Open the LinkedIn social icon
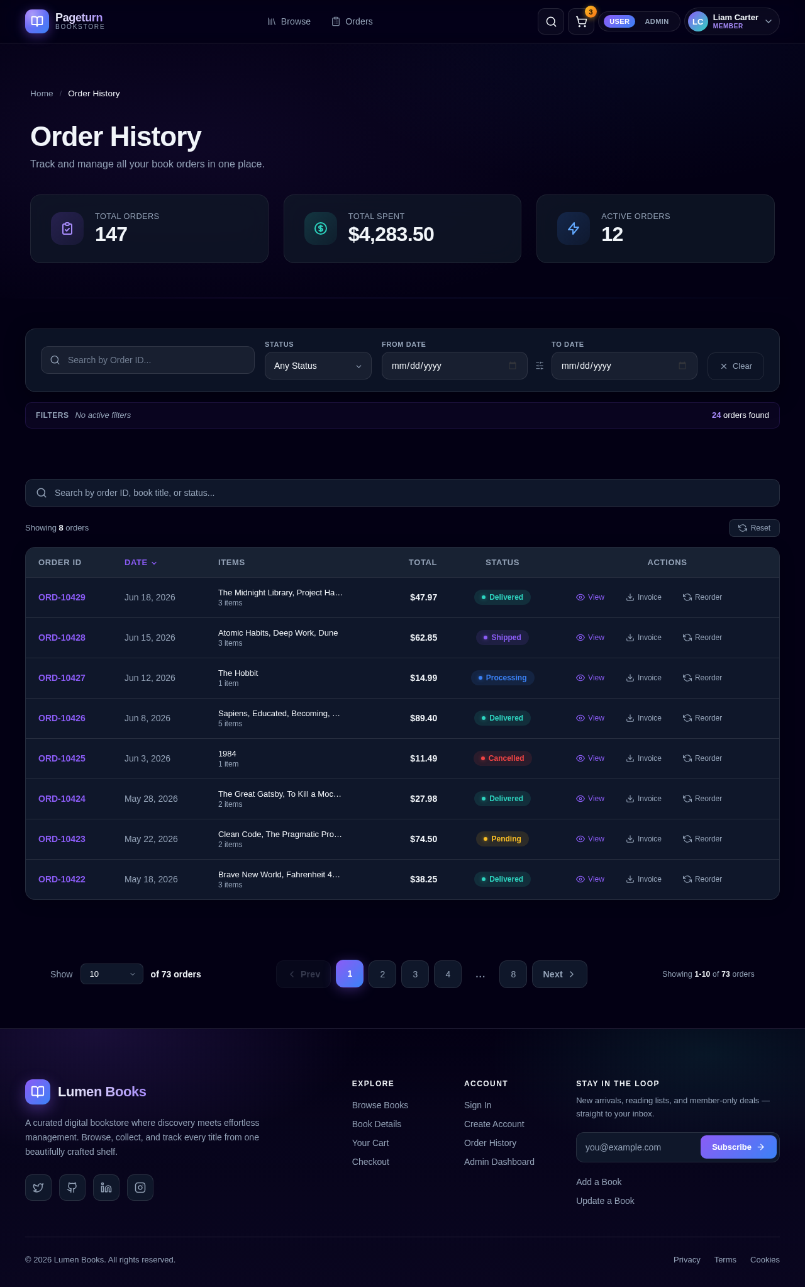This screenshot has width=805, height=1287. (x=106, y=1188)
